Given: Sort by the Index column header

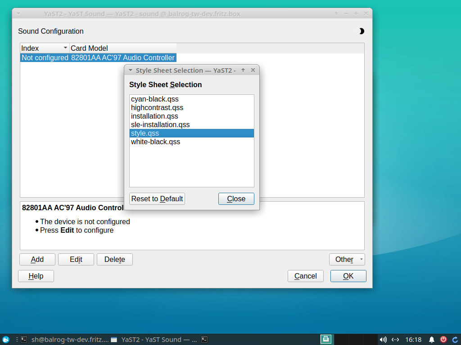Looking at the screenshot, I should pos(45,48).
